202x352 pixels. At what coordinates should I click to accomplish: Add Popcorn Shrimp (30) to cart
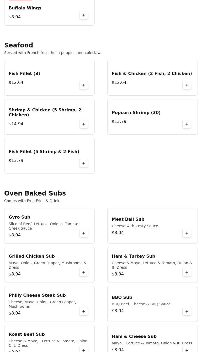click(187, 124)
